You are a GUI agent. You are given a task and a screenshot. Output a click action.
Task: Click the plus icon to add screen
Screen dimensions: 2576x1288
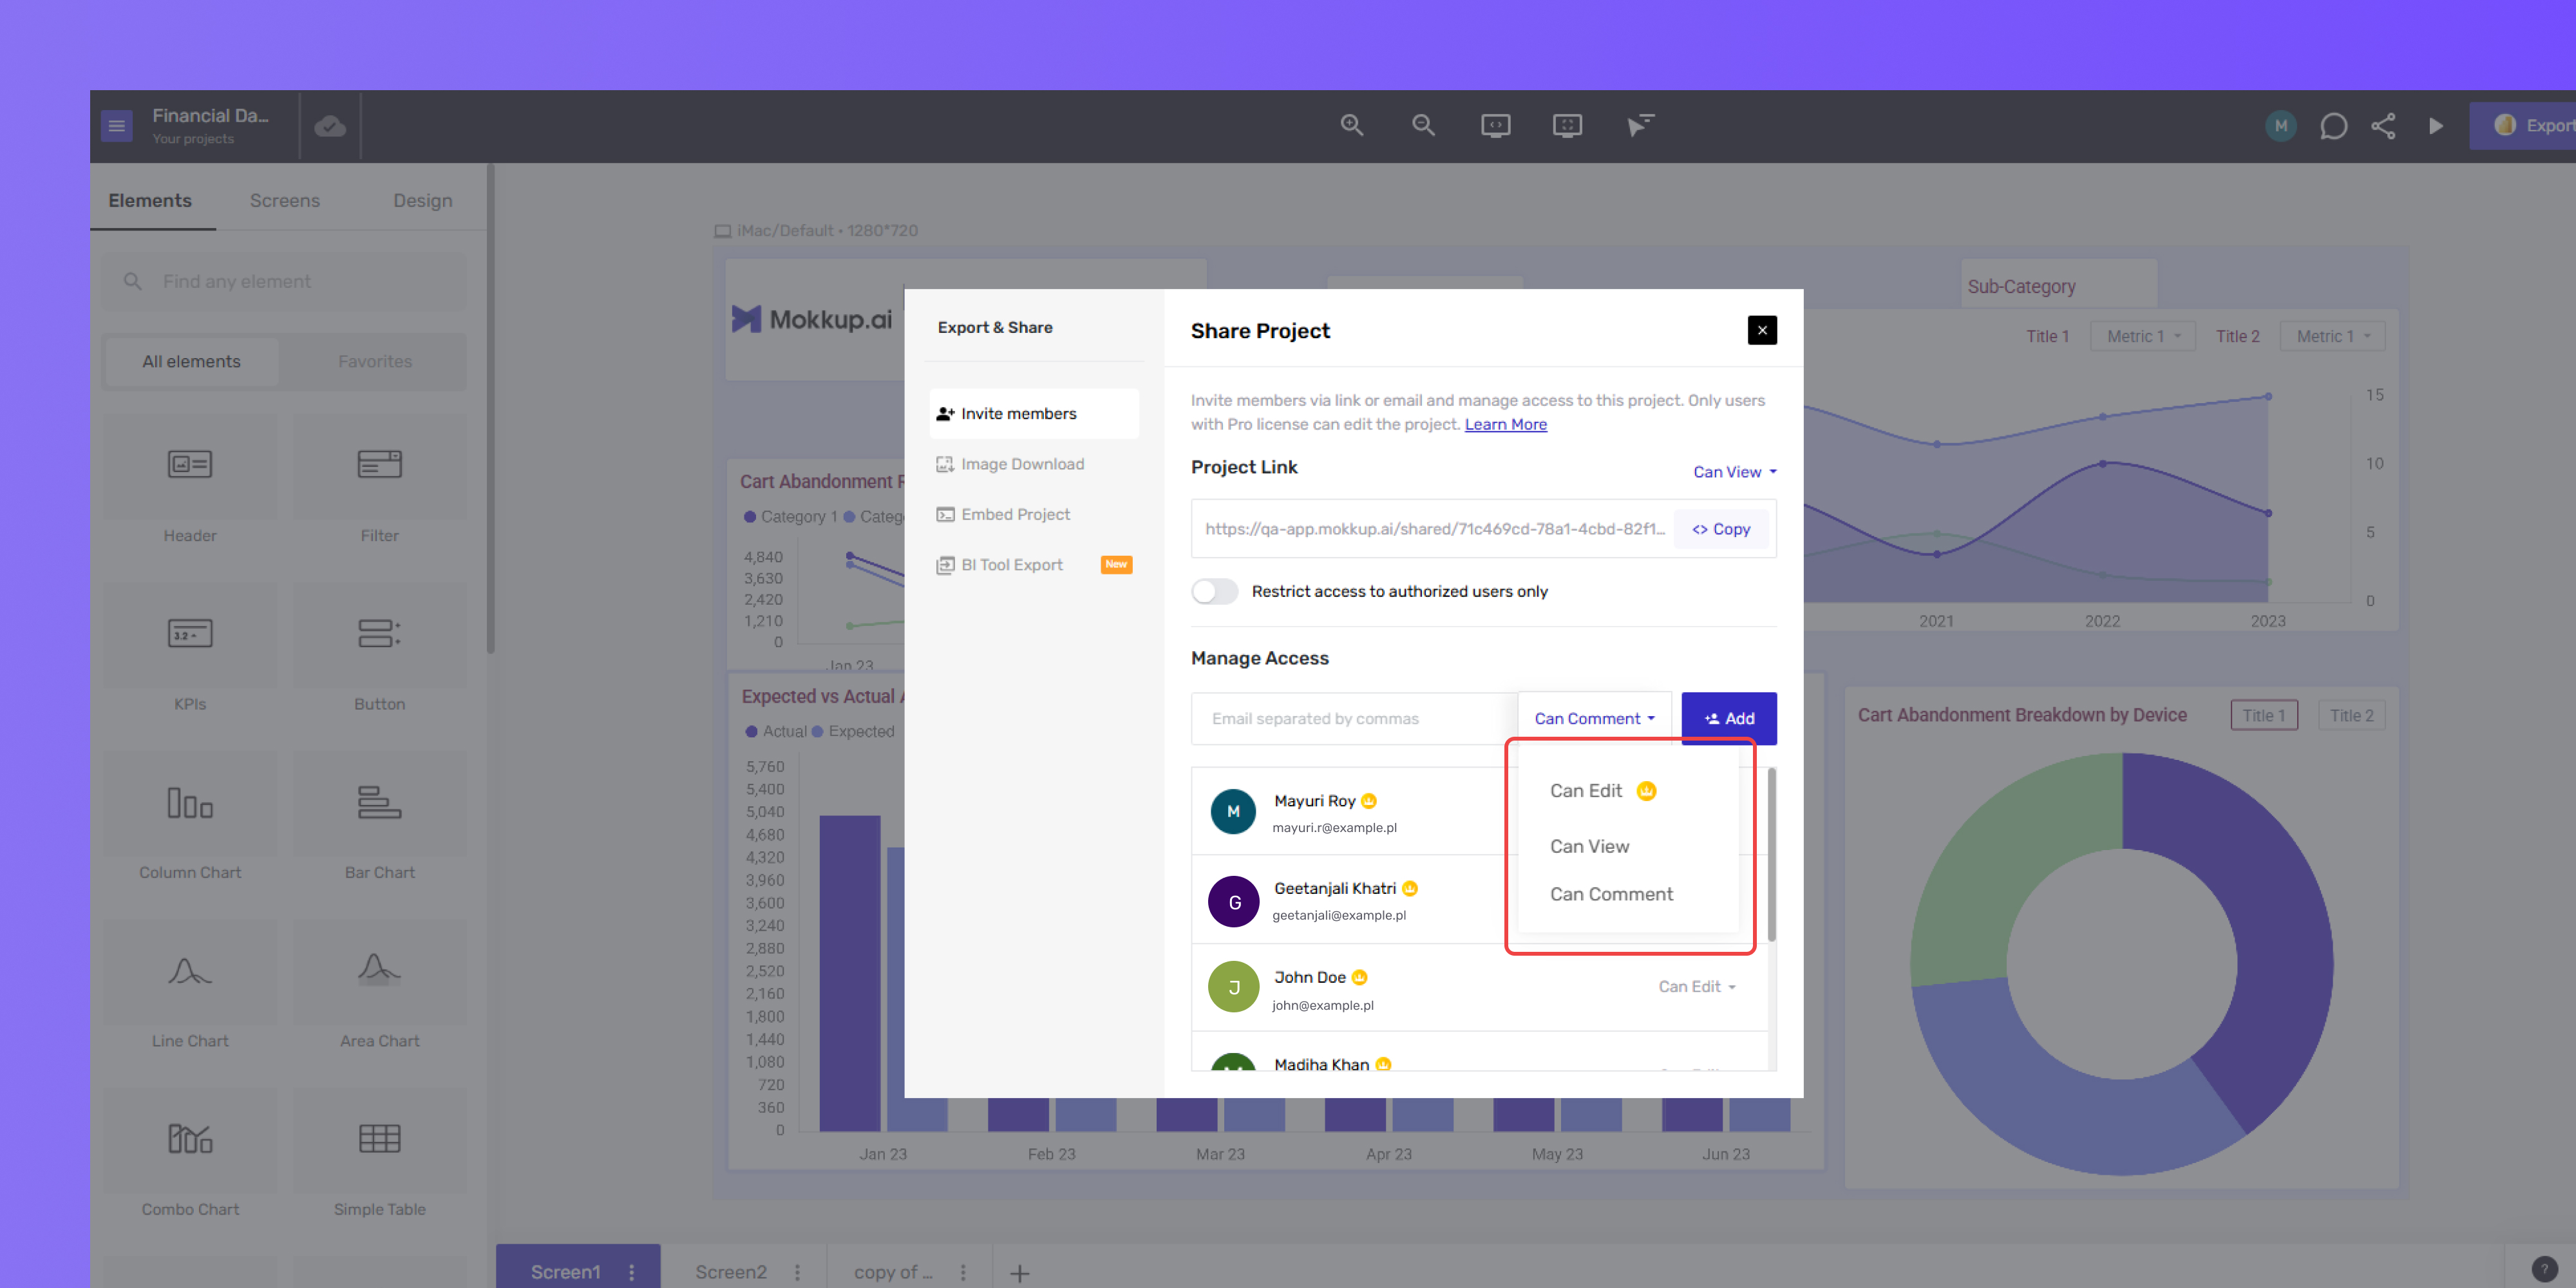[1019, 1273]
